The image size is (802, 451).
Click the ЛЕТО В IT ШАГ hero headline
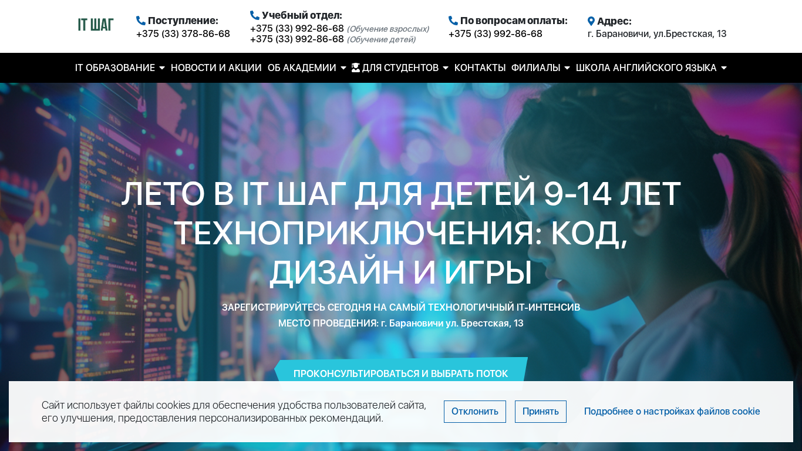(x=401, y=233)
